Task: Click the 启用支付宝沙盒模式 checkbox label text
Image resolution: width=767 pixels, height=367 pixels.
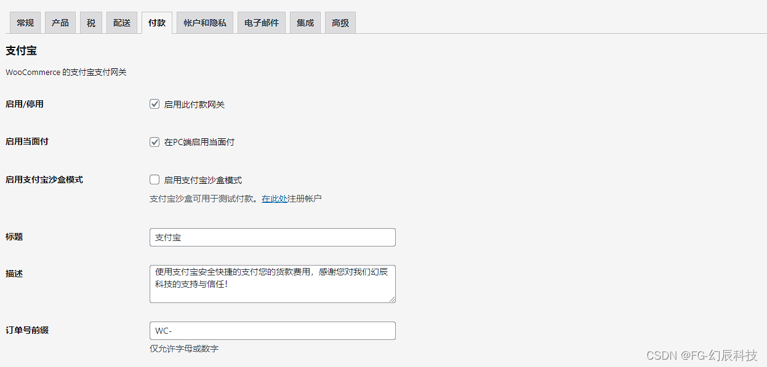Action: [x=203, y=180]
